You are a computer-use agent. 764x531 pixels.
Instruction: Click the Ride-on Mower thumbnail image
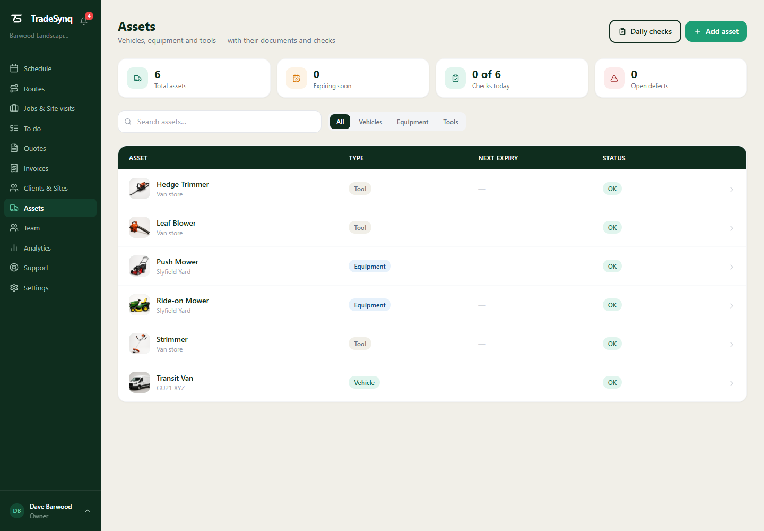point(140,305)
